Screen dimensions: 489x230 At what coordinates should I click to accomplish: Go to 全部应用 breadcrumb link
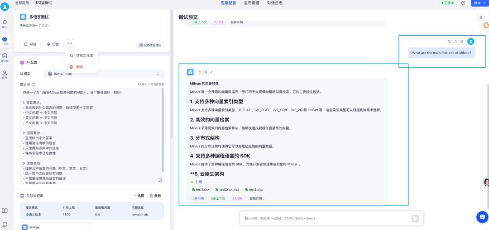22,3
